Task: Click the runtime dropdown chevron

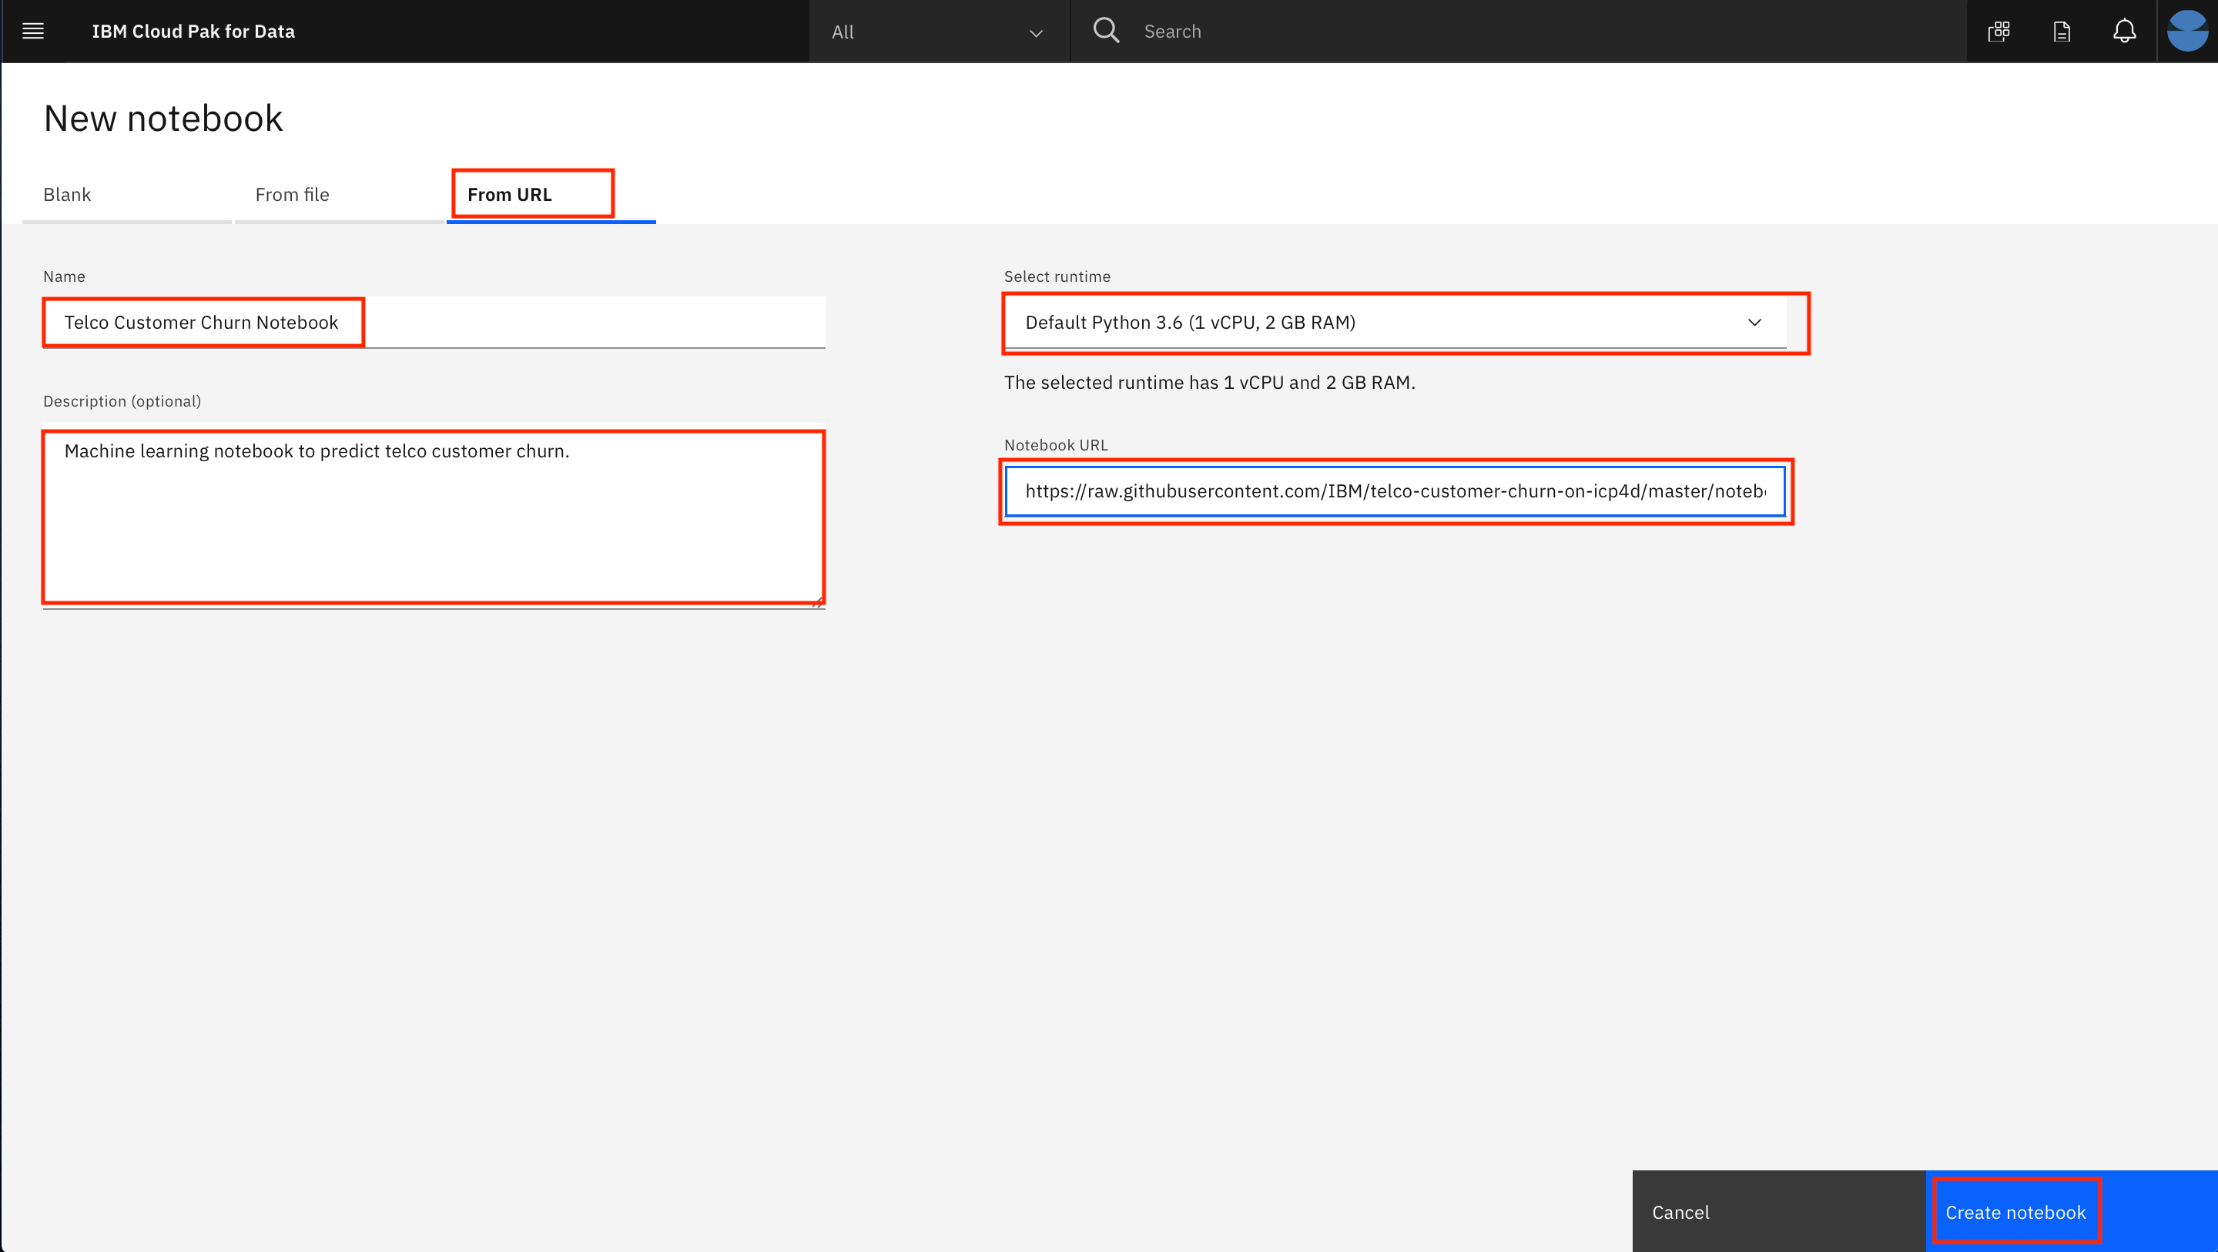Action: 1754,322
